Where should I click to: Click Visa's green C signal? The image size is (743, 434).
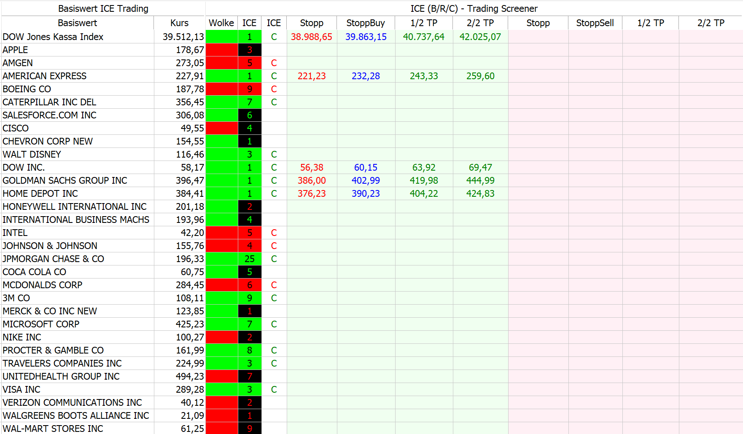(274, 389)
